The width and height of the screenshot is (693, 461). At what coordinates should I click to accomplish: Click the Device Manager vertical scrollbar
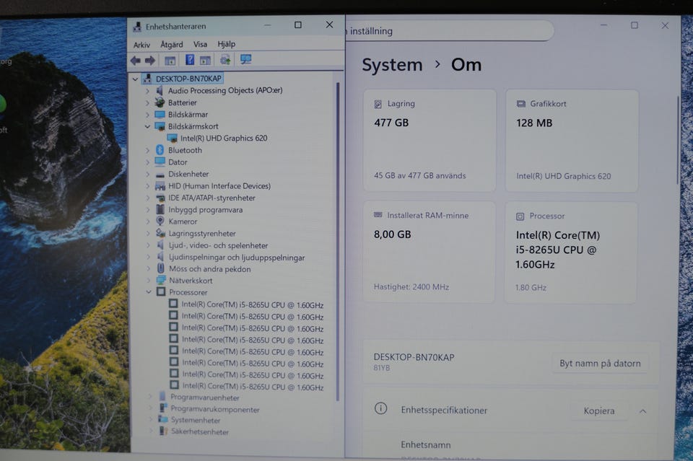click(338, 241)
